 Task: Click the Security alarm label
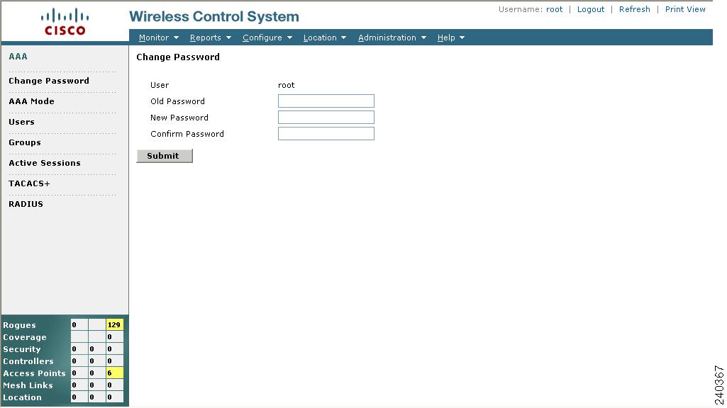[22, 349]
